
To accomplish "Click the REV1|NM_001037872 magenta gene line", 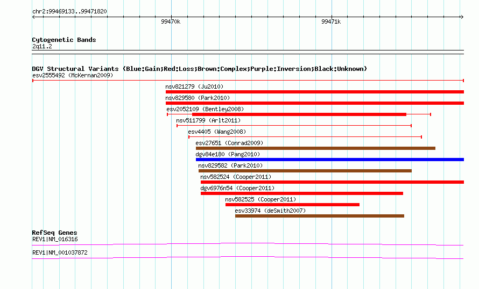I will [248, 258].
